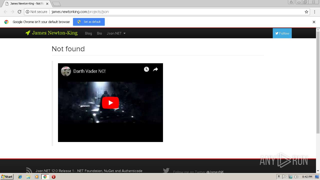Open the Bio menu item

click(99, 33)
